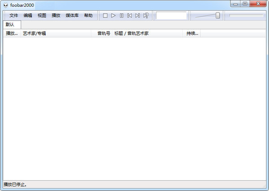This screenshot has width=269, height=191.
Task: Play a random track
Action: coord(146,16)
